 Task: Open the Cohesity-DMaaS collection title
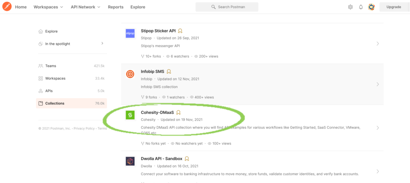click(x=158, y=113)
